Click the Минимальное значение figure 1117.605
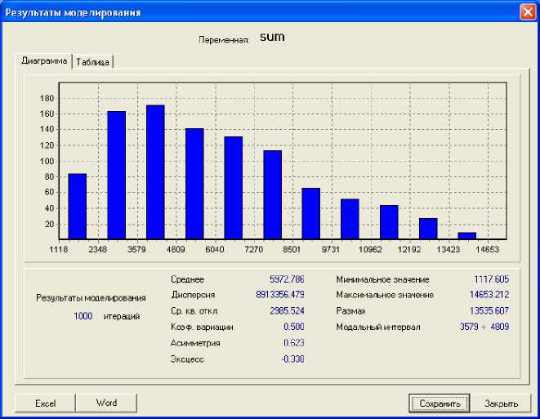 tap(490, 279)
